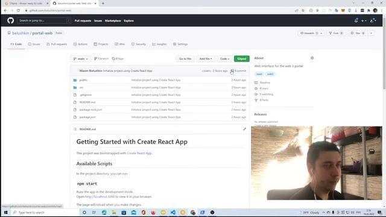Viewport: 386px width, 217px height.
Task: Open the Readme link in About
Action: [x=262, y=83]
